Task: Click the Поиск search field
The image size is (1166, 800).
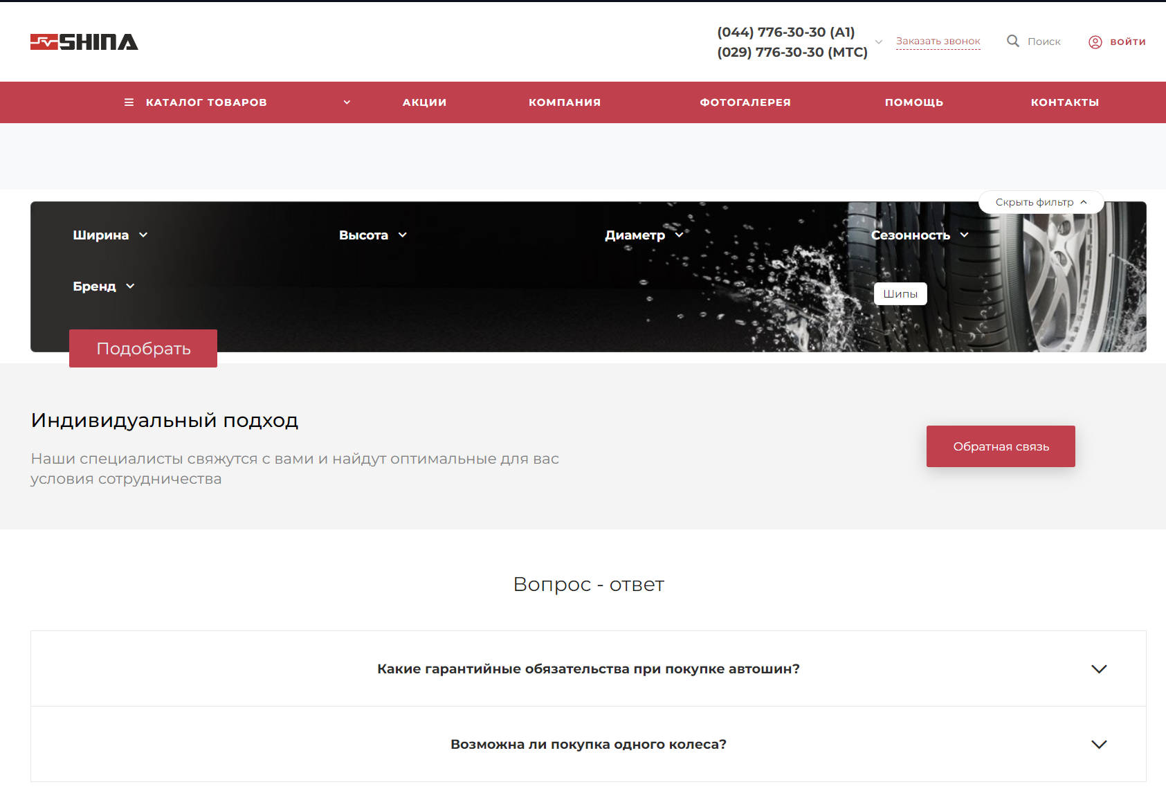Action: coord(1044,42)
